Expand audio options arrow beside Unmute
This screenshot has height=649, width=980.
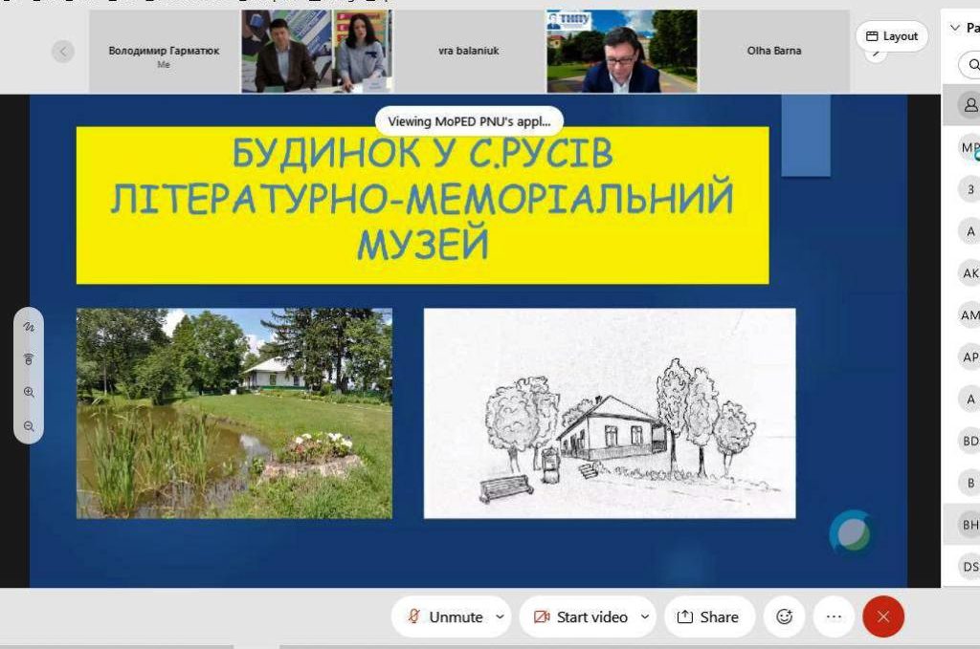[x=500, y=617]
